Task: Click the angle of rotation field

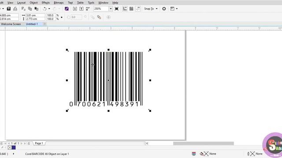Action: pos(76,17)
